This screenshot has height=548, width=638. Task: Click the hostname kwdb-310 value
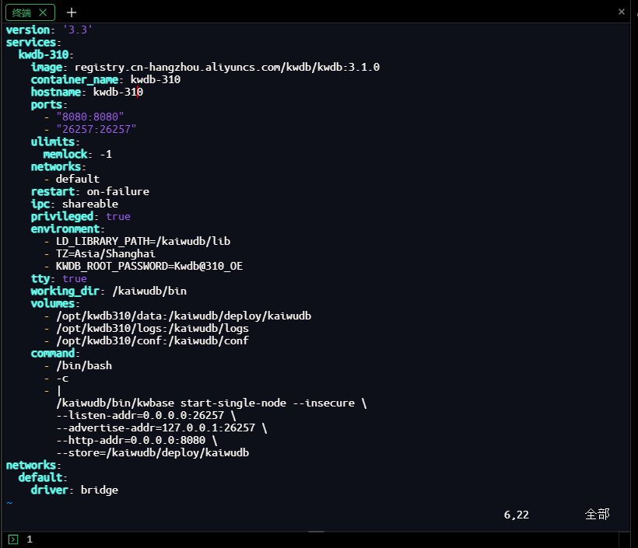(x=118, y=92)
